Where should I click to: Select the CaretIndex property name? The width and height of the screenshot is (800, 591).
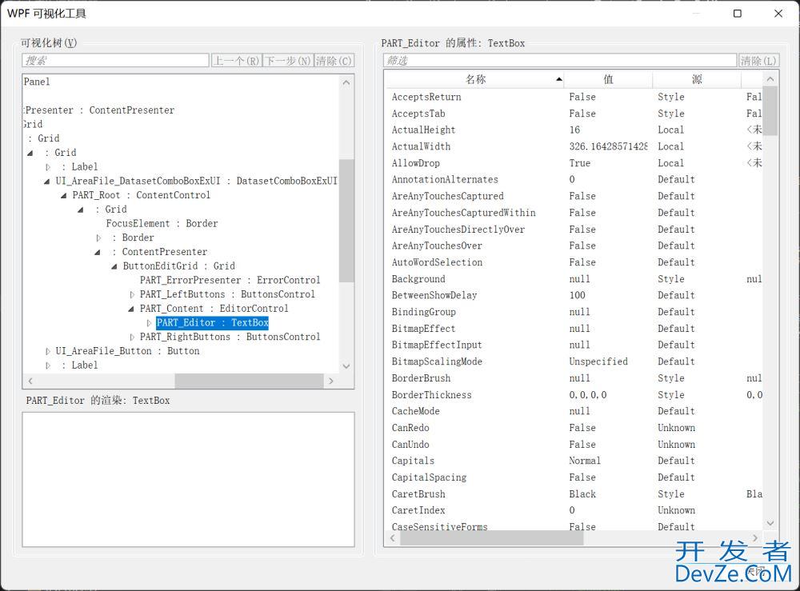418,510
